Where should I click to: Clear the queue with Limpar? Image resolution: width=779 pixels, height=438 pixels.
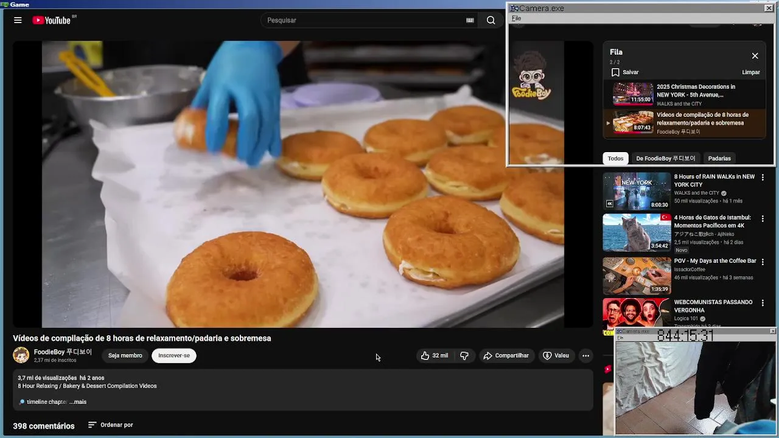click(x=751, y=72)
